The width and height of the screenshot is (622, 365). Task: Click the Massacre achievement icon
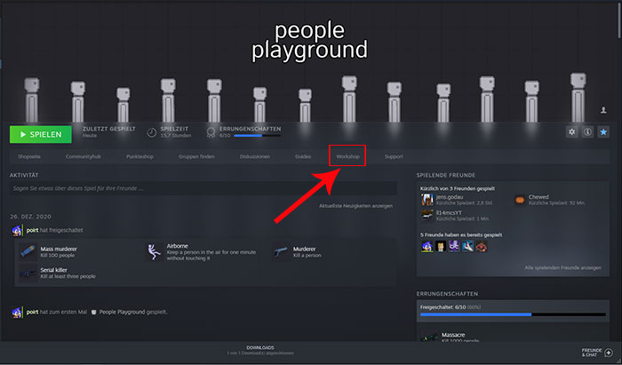point(427,338)
